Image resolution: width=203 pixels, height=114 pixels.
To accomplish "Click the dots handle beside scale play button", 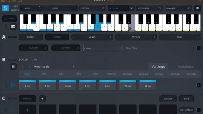I will 5,85.
